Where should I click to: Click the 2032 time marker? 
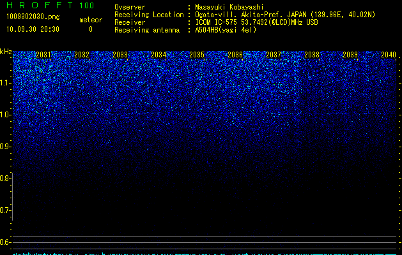click(82, 55)
